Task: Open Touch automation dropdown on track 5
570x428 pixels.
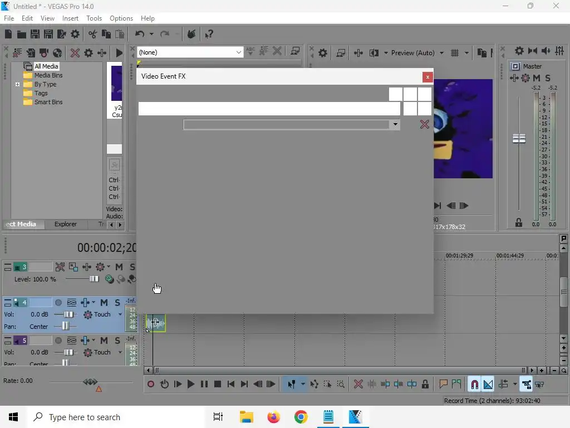Action: click(x=120, y=352)
